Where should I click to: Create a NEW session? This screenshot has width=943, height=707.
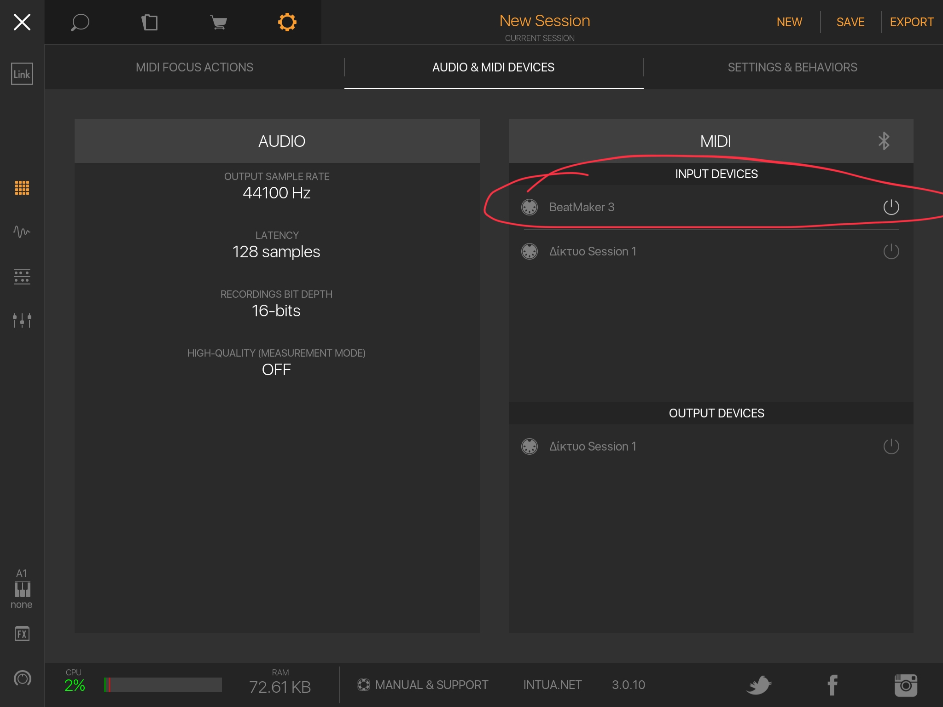[789, 22]
